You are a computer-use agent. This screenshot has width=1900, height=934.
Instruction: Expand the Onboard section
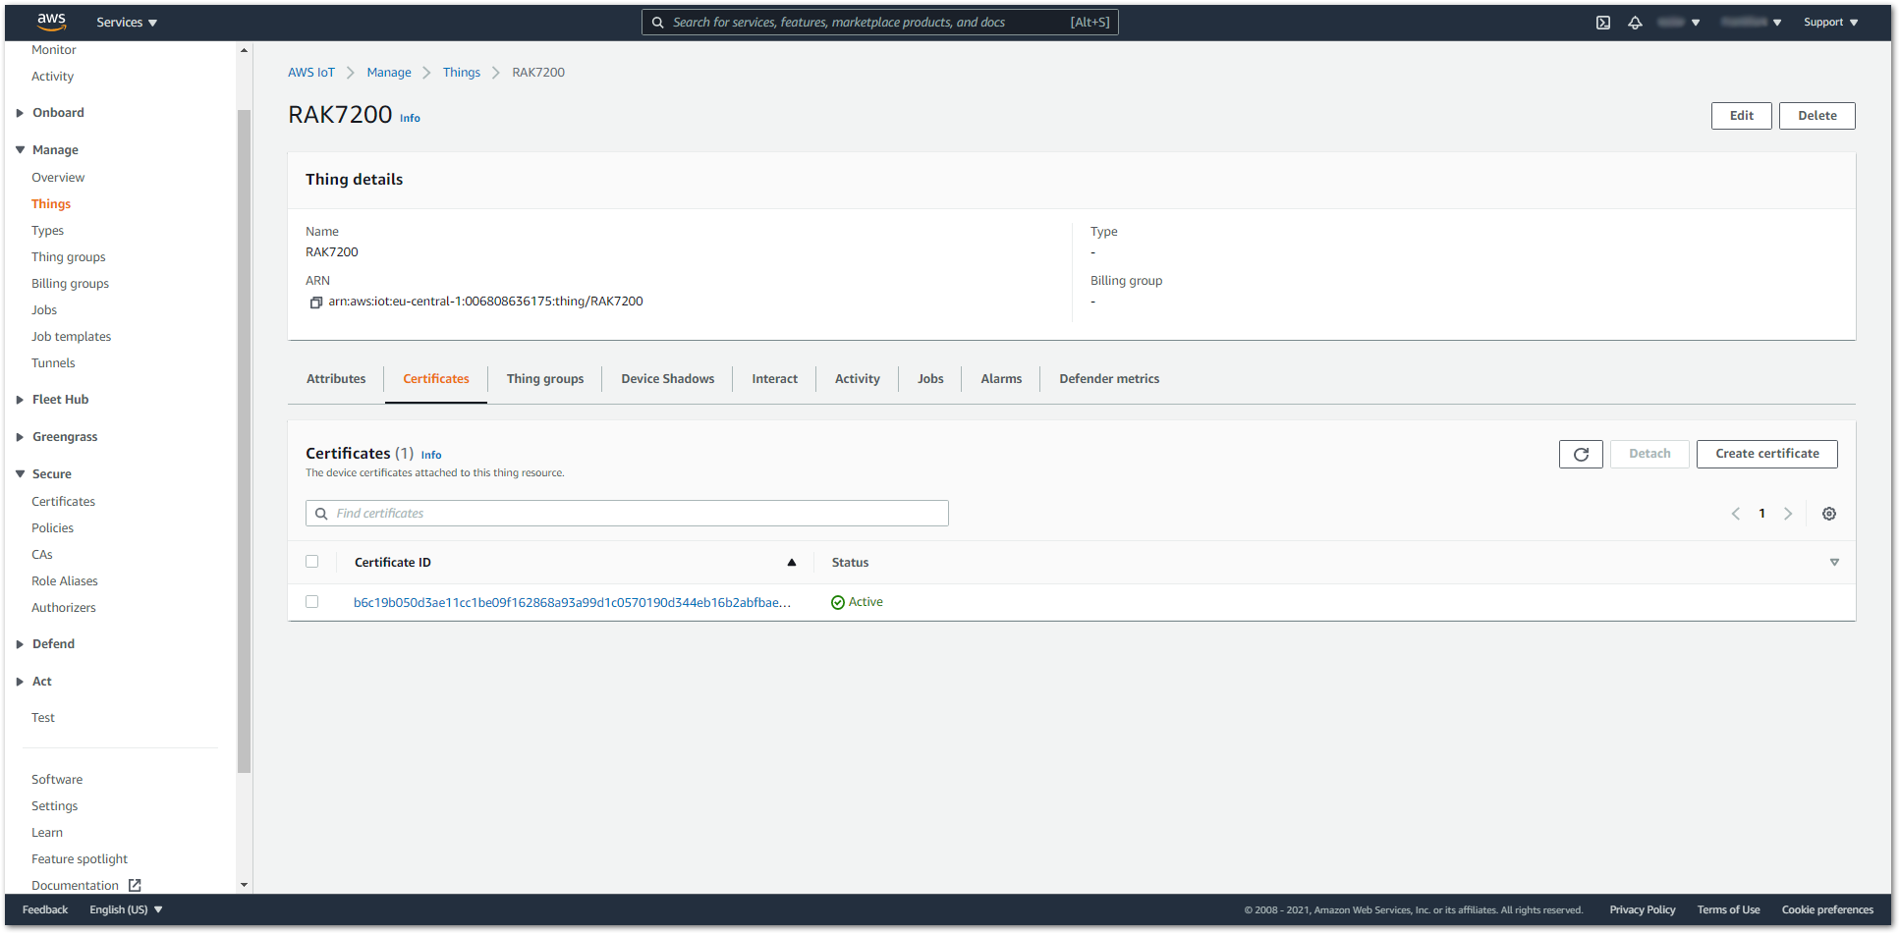[21, 112]
